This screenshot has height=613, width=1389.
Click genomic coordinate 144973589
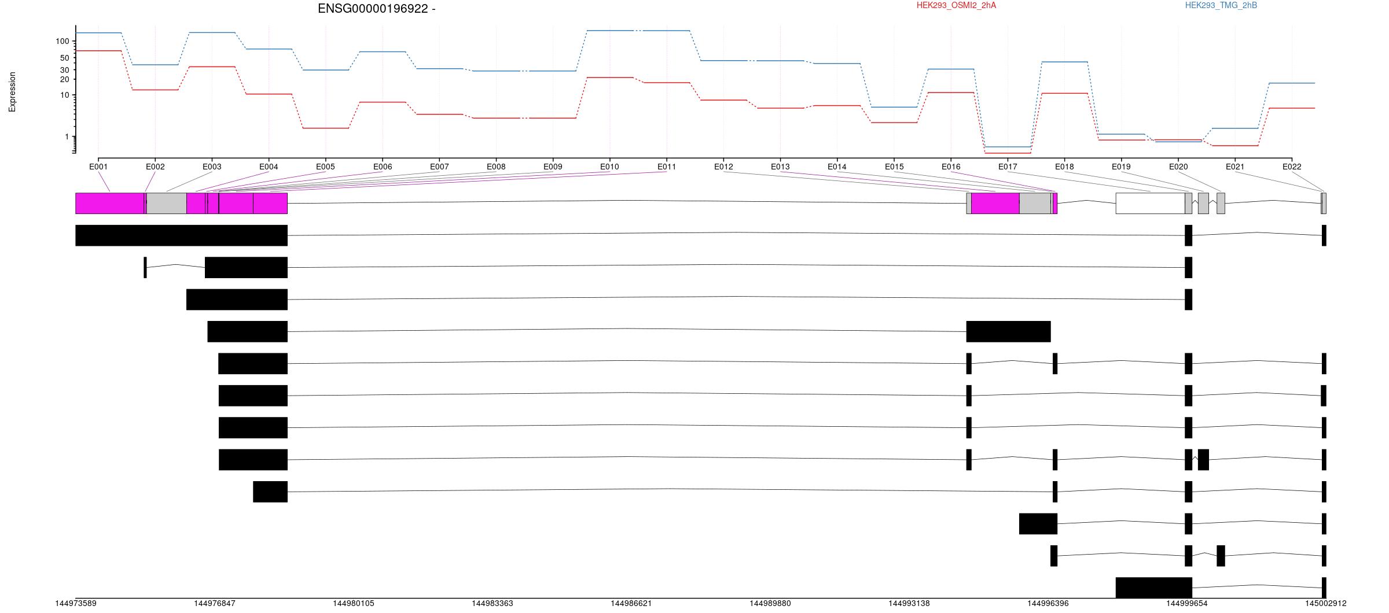(x=76, y=603)
